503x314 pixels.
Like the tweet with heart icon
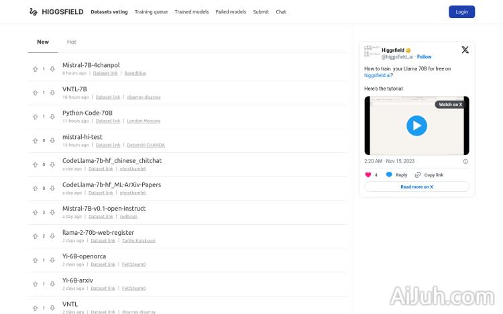pyautogui.click(x=368, y=174)
